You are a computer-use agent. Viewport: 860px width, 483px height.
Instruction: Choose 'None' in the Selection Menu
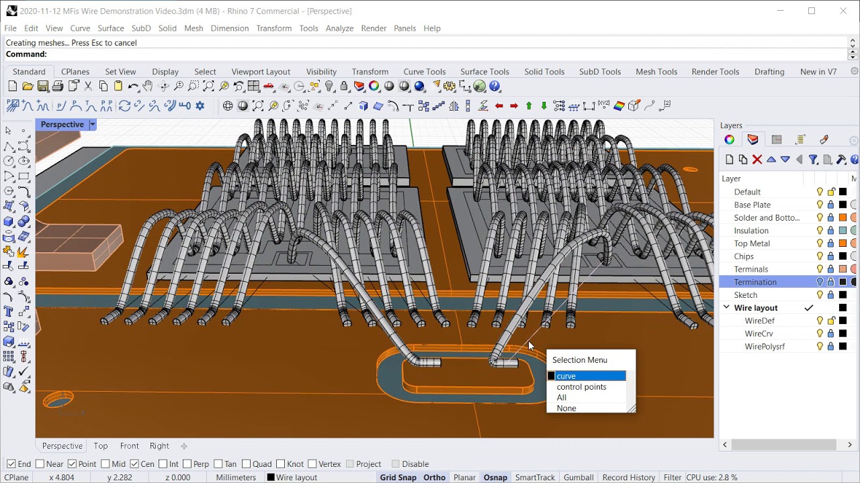point(566,409)
